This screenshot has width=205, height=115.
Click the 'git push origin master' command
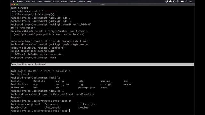tap(73, 44)
